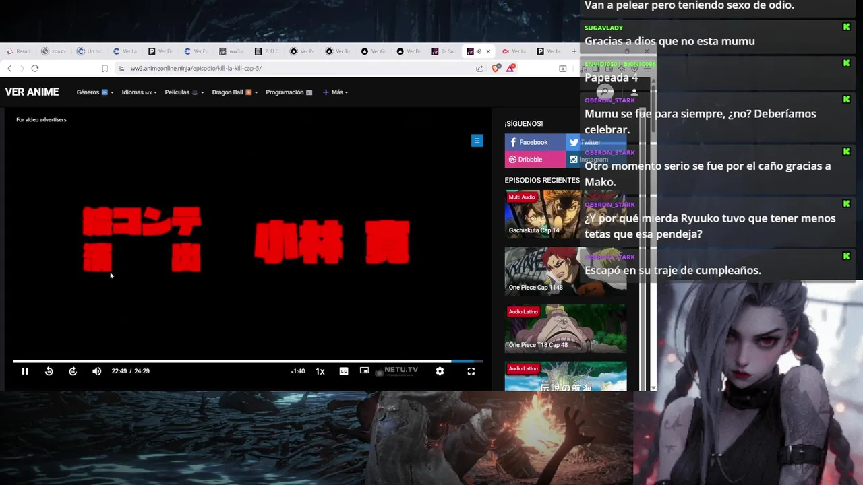Screen dimensions: 863x485
Task: Expand the Géneros dropdown menu
Action: pos(95,92)
